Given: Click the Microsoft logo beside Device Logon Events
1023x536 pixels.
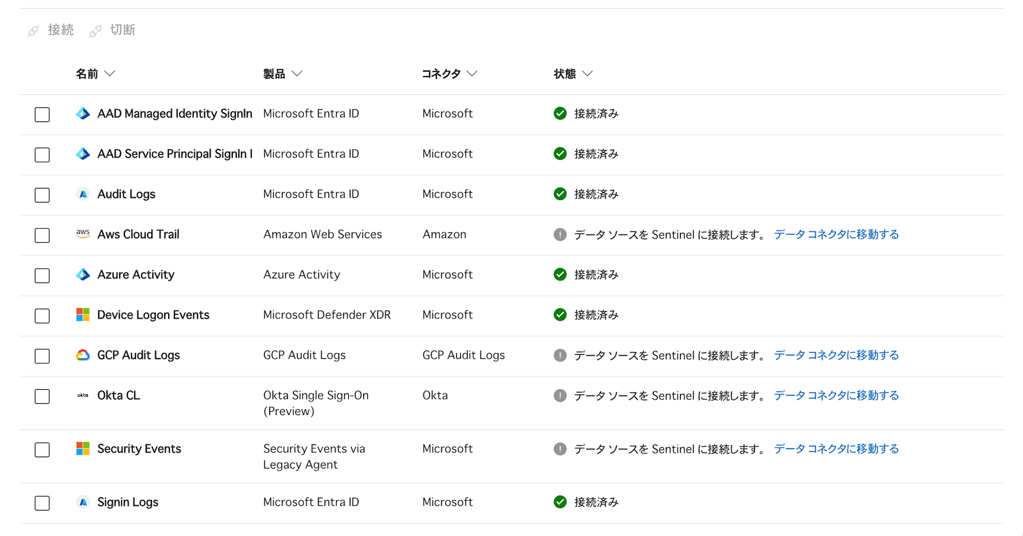Looking at the screenshot, I should click(82, 315).
